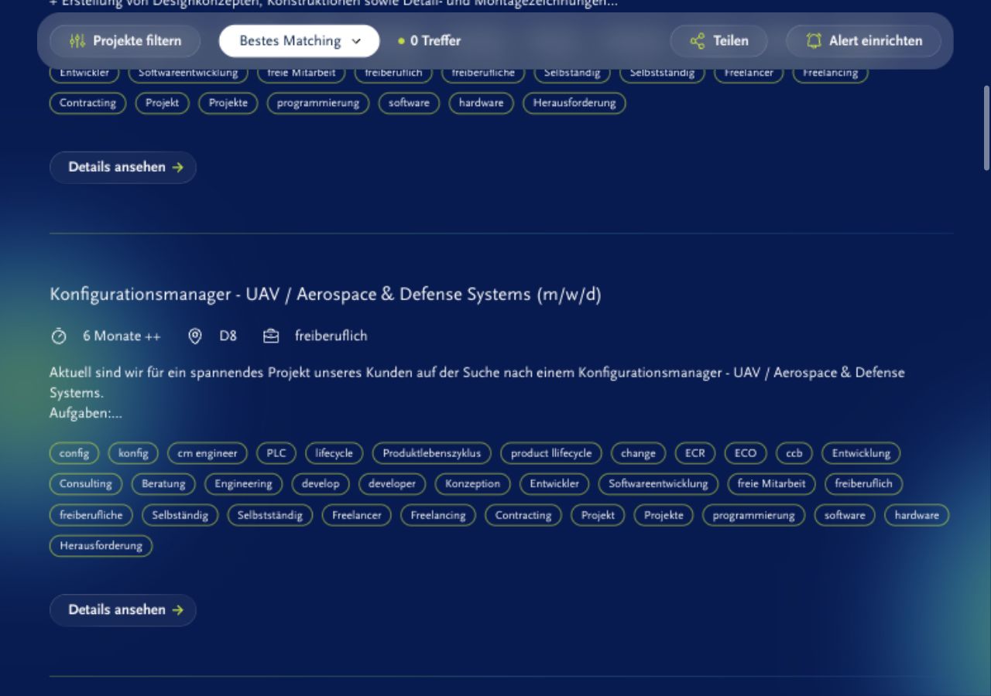Select programmierung tag in Konfigurationsmanager listing
Screen dimensions: 991x696
[754, 515]
